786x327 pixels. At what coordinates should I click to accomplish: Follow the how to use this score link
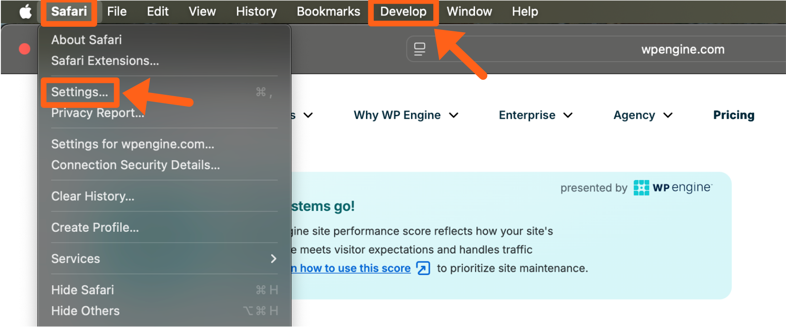pos(354,268)
